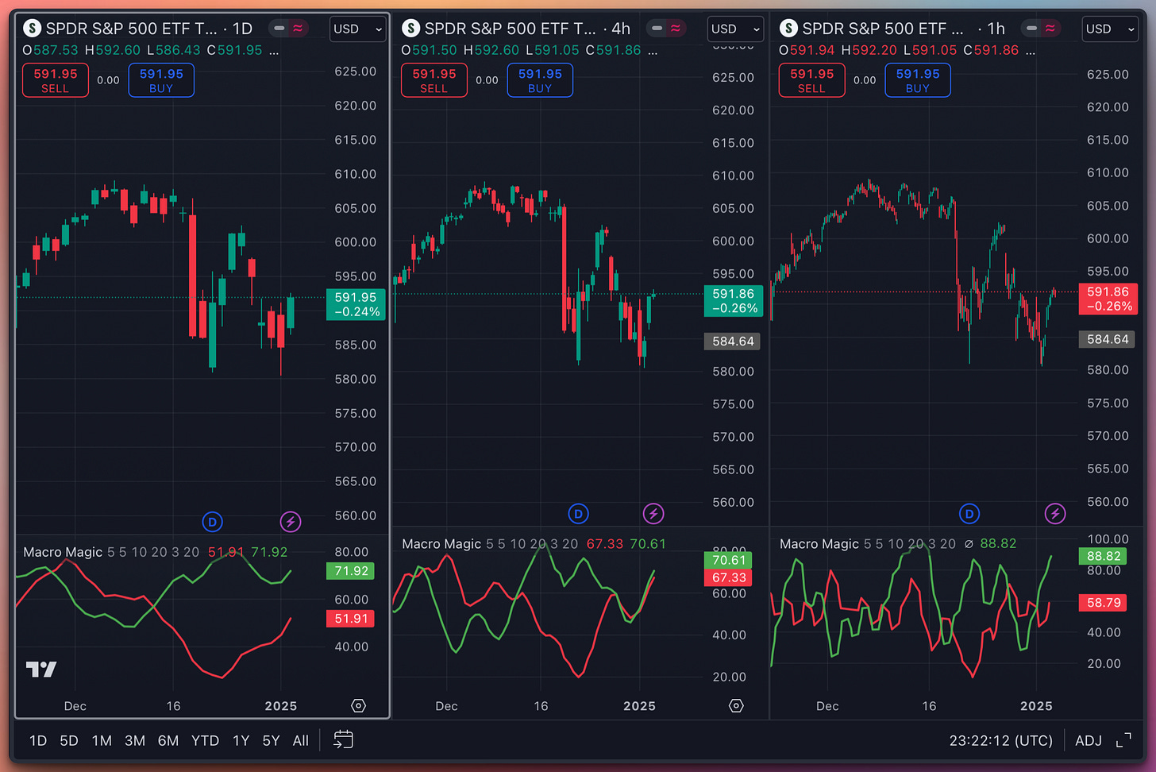The width and height of the screenshot is (1156, 772).
Task: Select the All date range
Action: click(300, 740)
